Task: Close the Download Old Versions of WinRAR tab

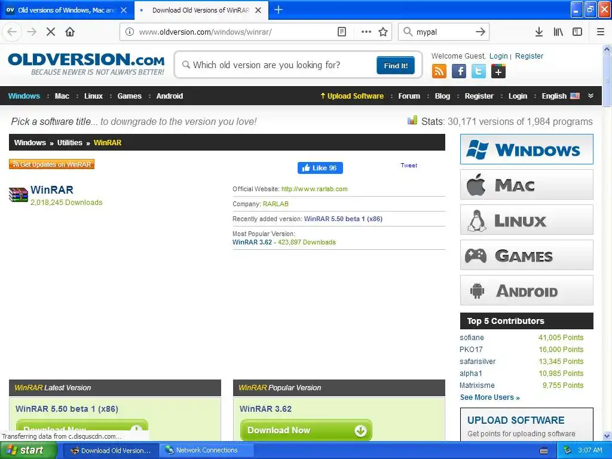Action: click(258, 10)
